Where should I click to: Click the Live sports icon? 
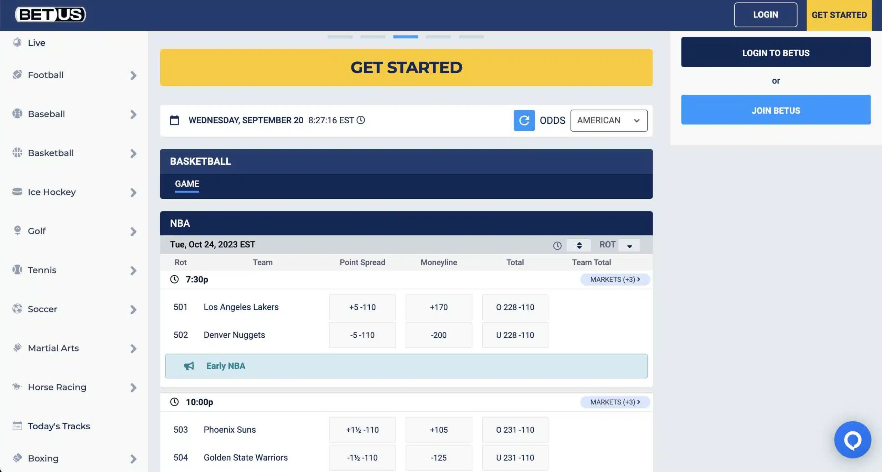tap(18, 42)
